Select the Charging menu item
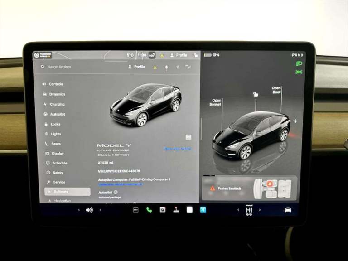348x261 pixels. pyautogui.click(x=57, y=104)
